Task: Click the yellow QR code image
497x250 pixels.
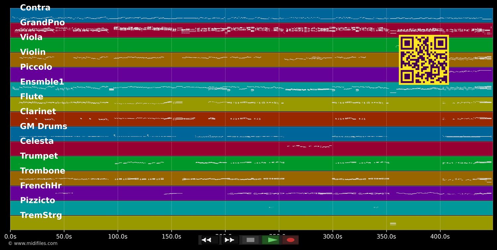Action: click(424, 60)
